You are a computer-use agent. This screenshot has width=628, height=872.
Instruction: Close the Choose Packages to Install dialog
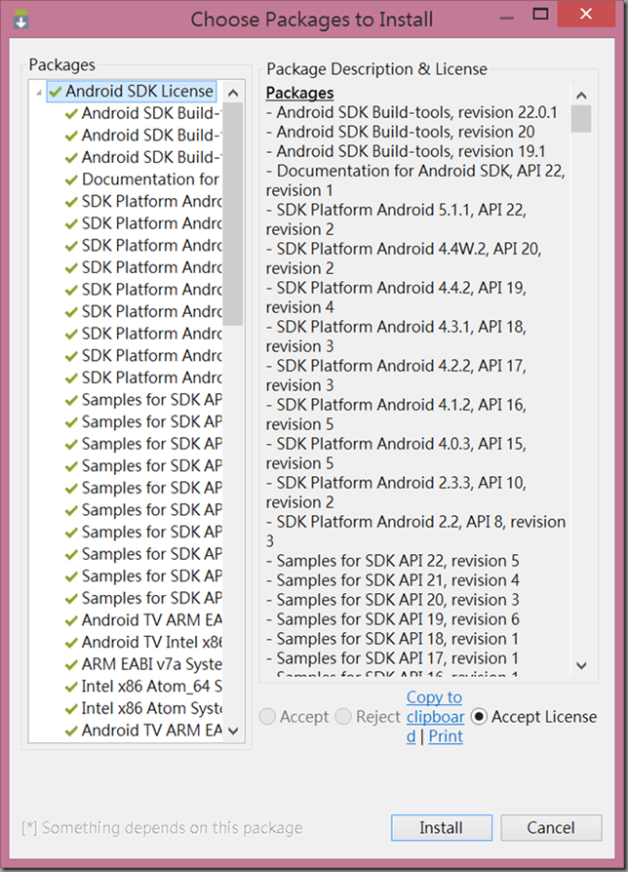tap(586, 15)
